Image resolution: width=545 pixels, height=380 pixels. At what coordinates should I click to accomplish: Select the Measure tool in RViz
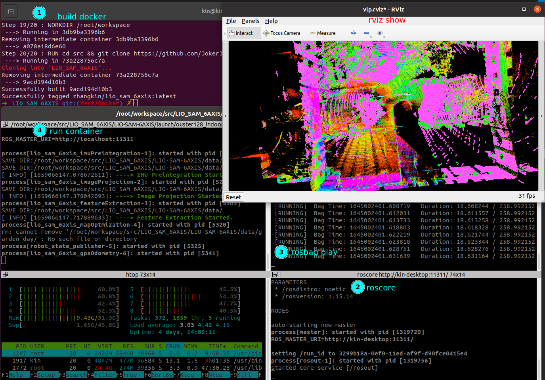click(x=323, y=33)
